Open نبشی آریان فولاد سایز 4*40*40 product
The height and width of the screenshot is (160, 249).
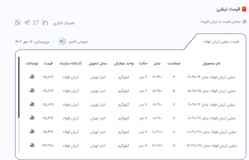point(212,77)
